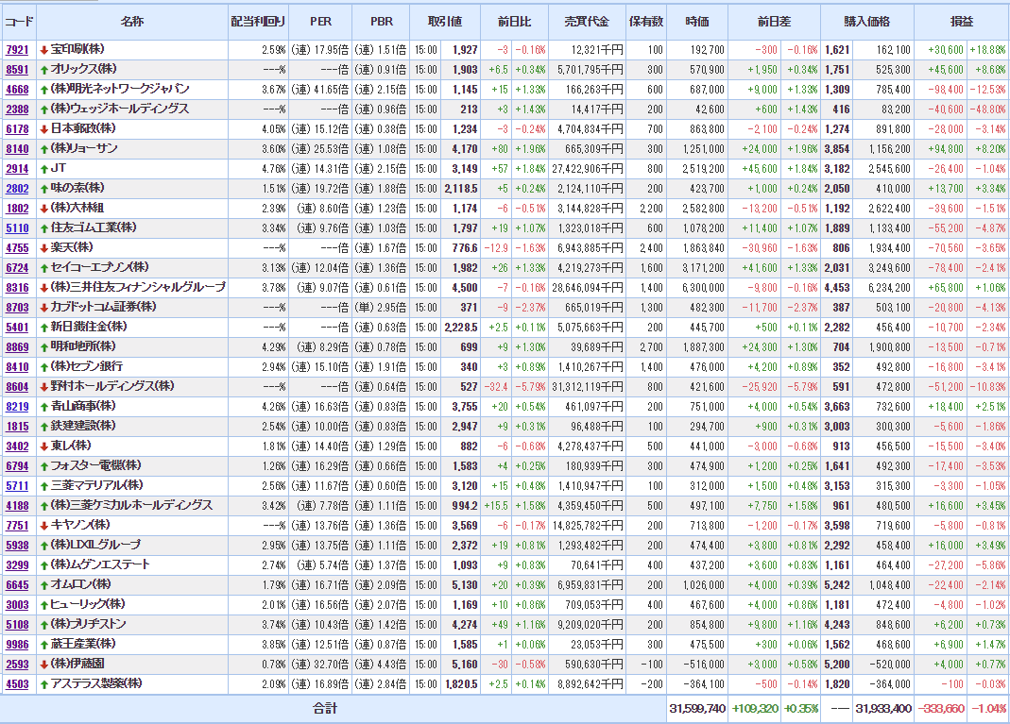Screen dimensions: 1010x724
Task: Open stock code link 2914
Action: (x=17, y=168)
